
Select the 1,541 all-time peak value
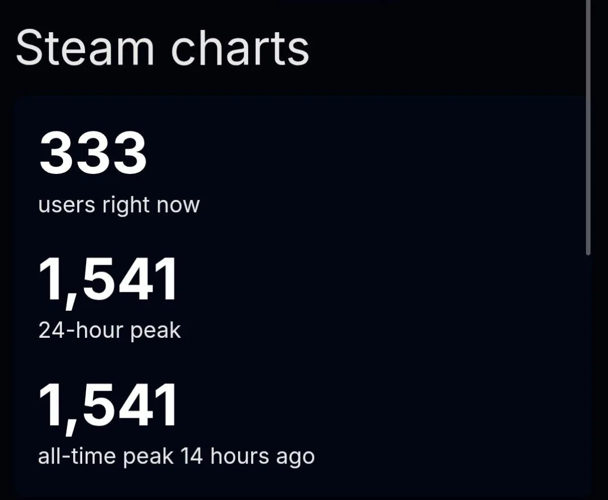pyautogui.click(x=108, y=407)
